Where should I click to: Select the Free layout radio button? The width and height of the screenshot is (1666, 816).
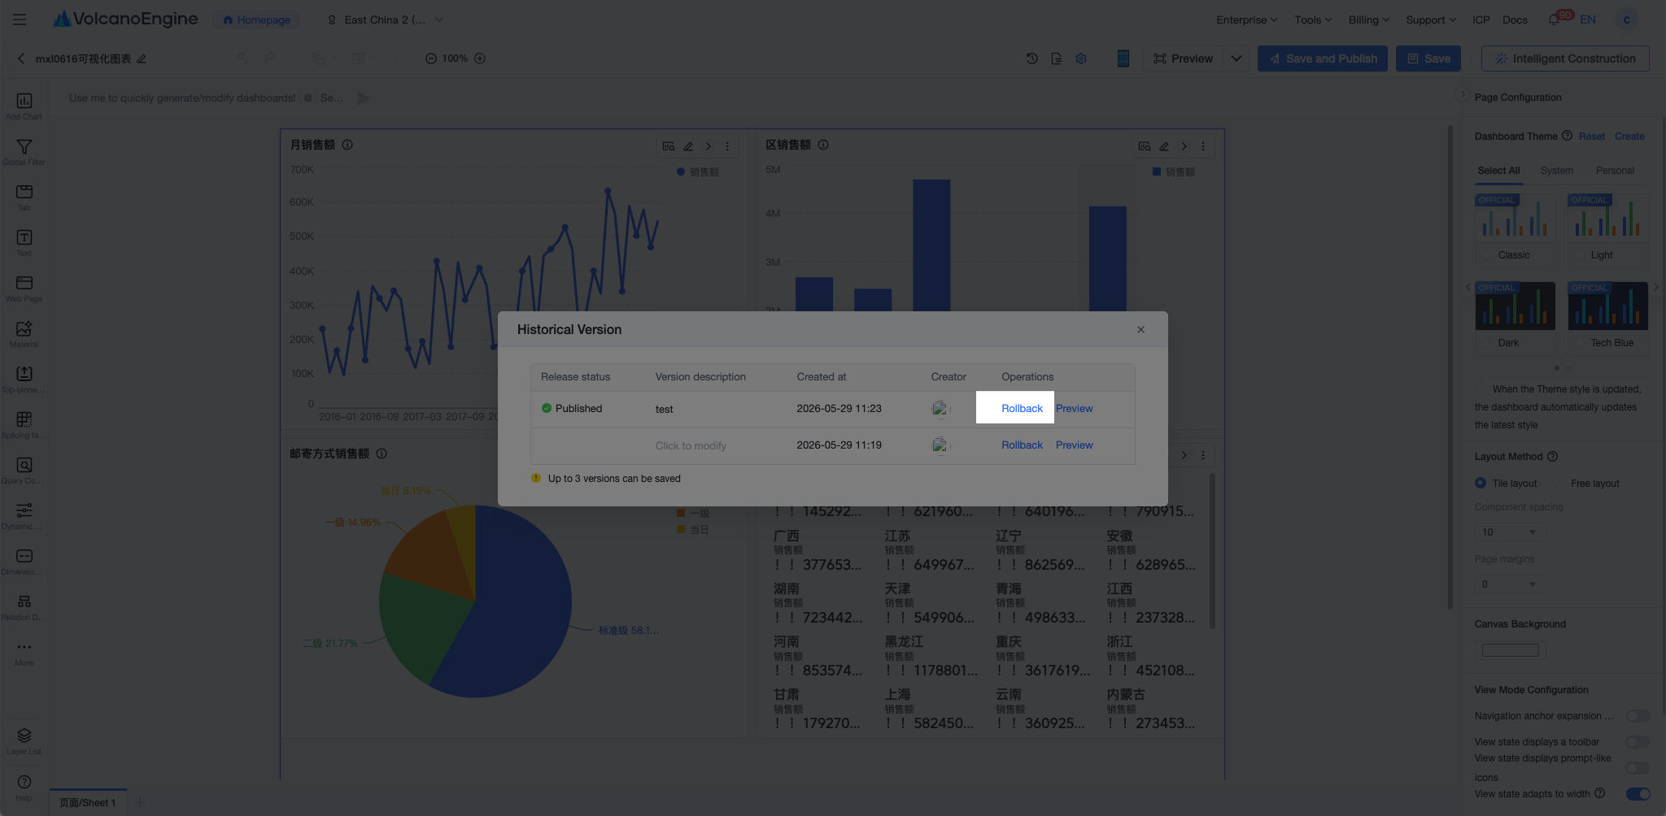pos(1558,484)
